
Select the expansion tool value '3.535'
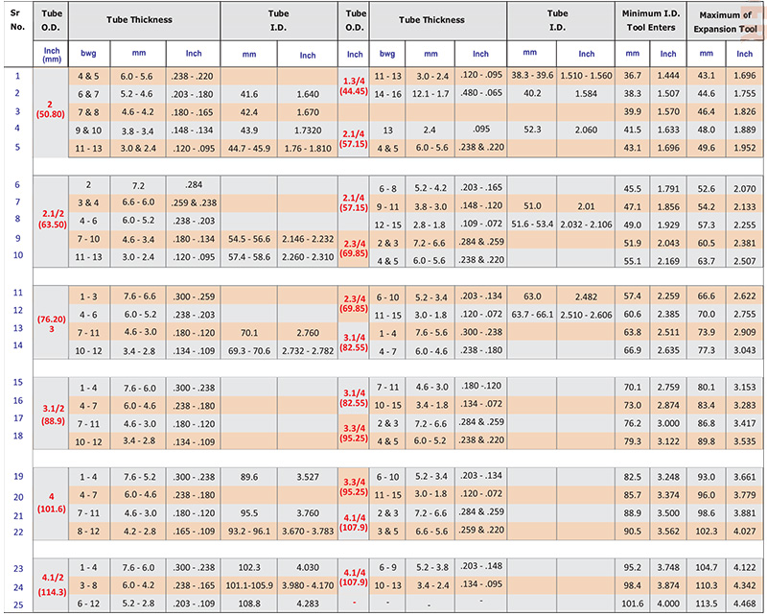click(745, 441)
